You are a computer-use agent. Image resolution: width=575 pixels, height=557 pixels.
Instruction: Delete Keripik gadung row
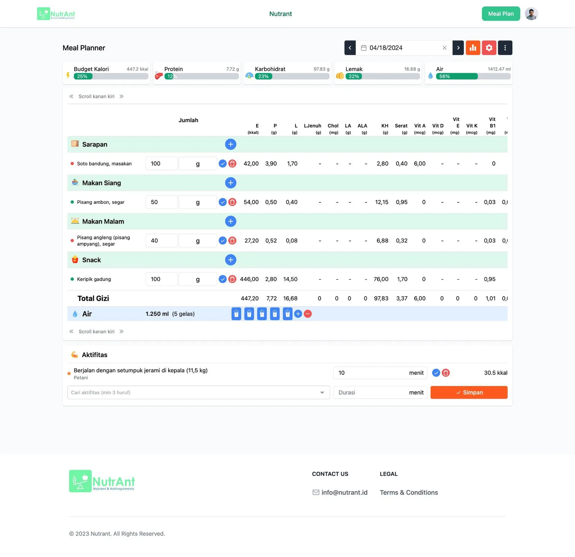click(x=233, y=279)
